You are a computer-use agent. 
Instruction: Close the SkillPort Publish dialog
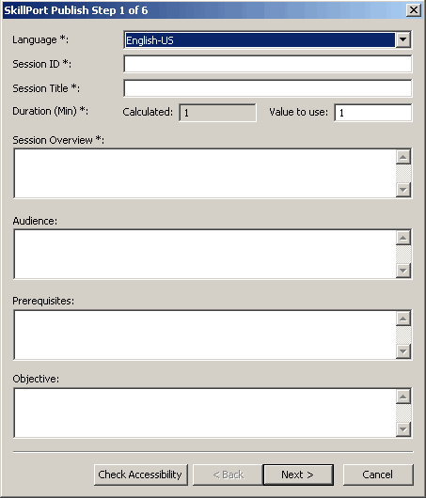414,10
